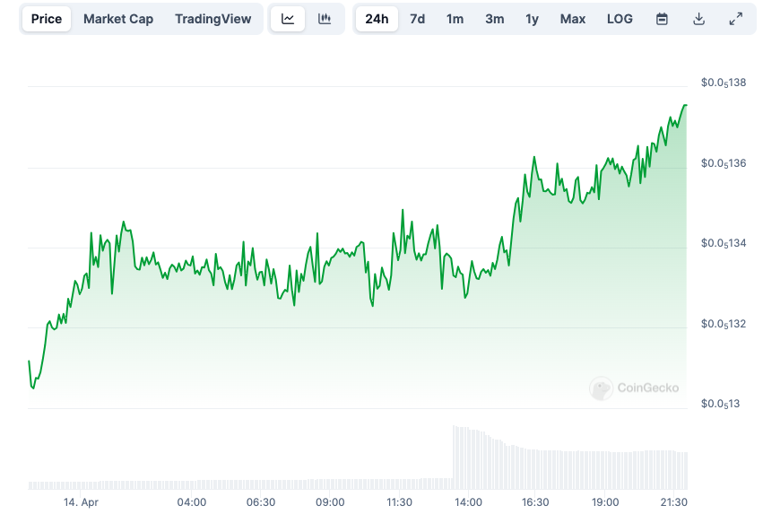Choose the 3m time range
The height and width of the screenshot is (523, 763).
495,19
